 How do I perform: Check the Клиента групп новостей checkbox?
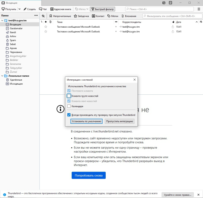[69, 96]
